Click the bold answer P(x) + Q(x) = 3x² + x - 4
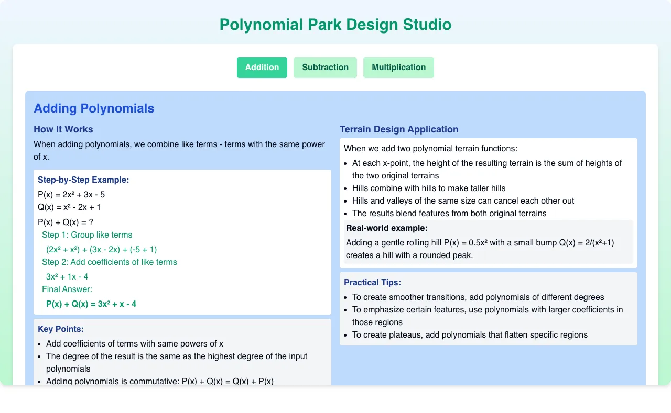 91,304
